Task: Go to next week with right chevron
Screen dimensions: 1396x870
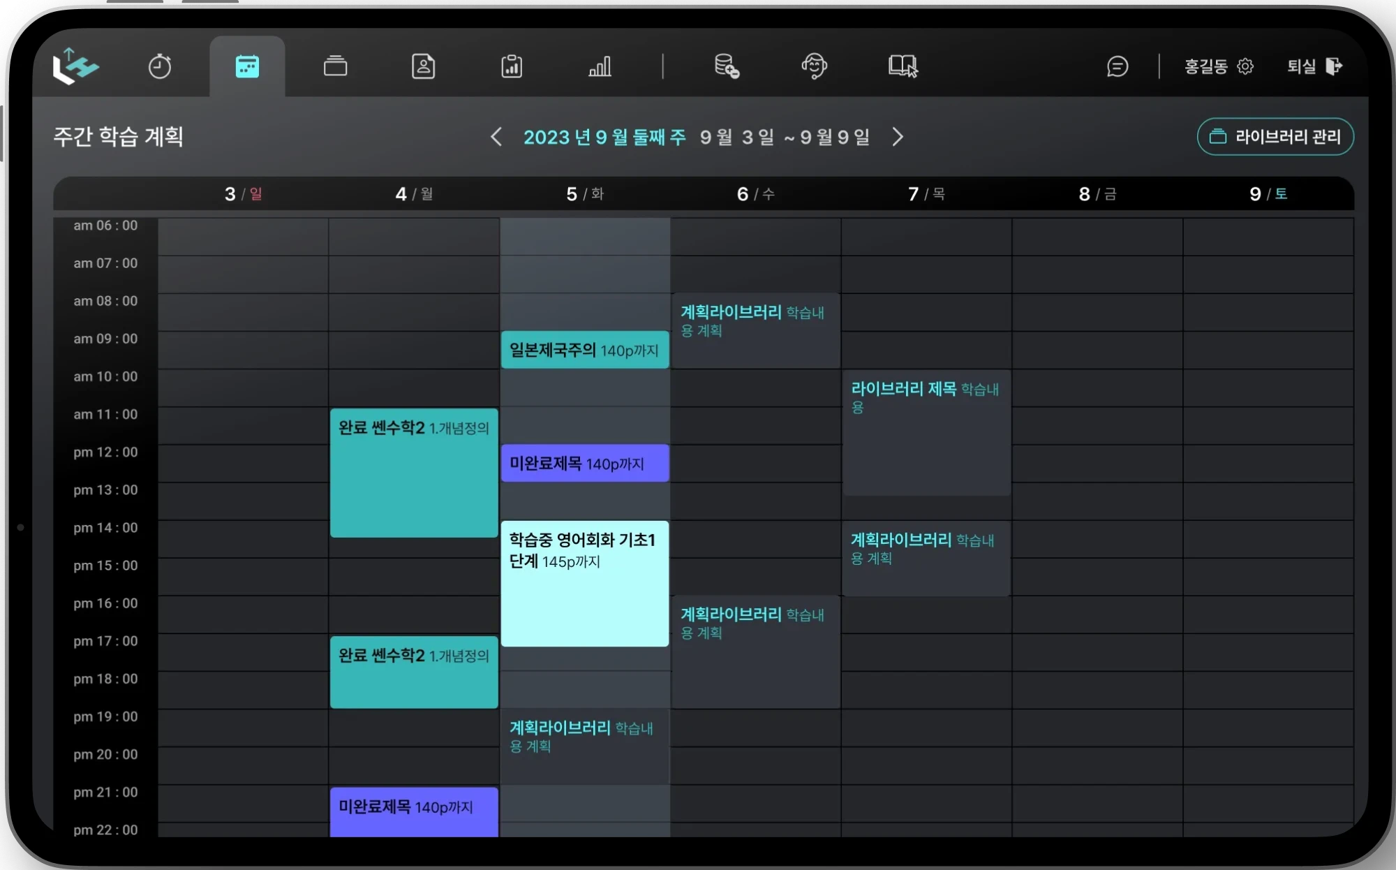Action: 898,137
